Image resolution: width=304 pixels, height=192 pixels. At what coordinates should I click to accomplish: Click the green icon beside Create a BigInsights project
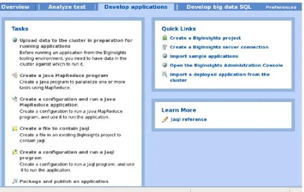164,38
